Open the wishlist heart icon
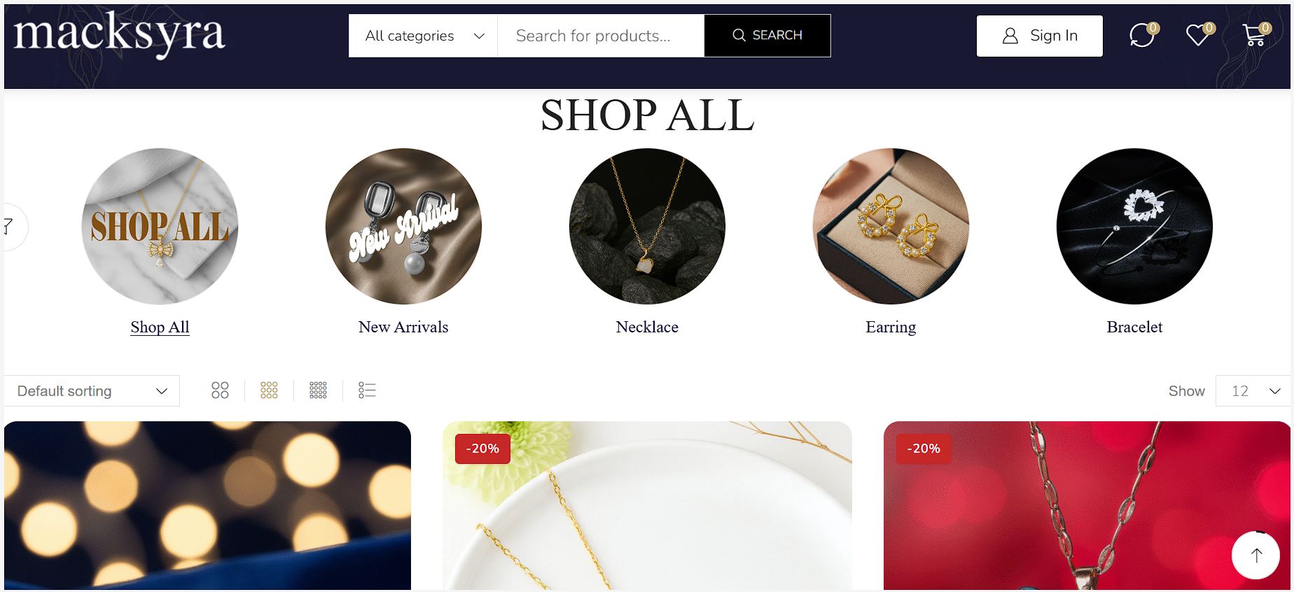 (x=1198, y=35)
